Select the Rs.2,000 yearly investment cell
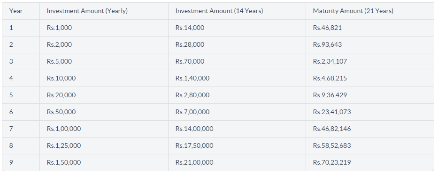The image size is (438, 174). [x=59, y=44]
